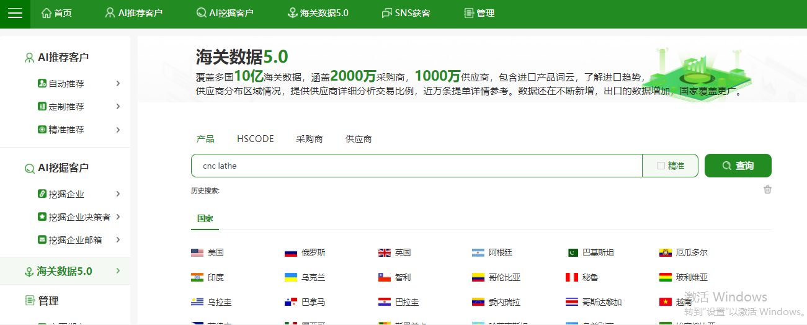807x325 pixels.
Task: Click the 查询 search button
Action: [738, 166]
